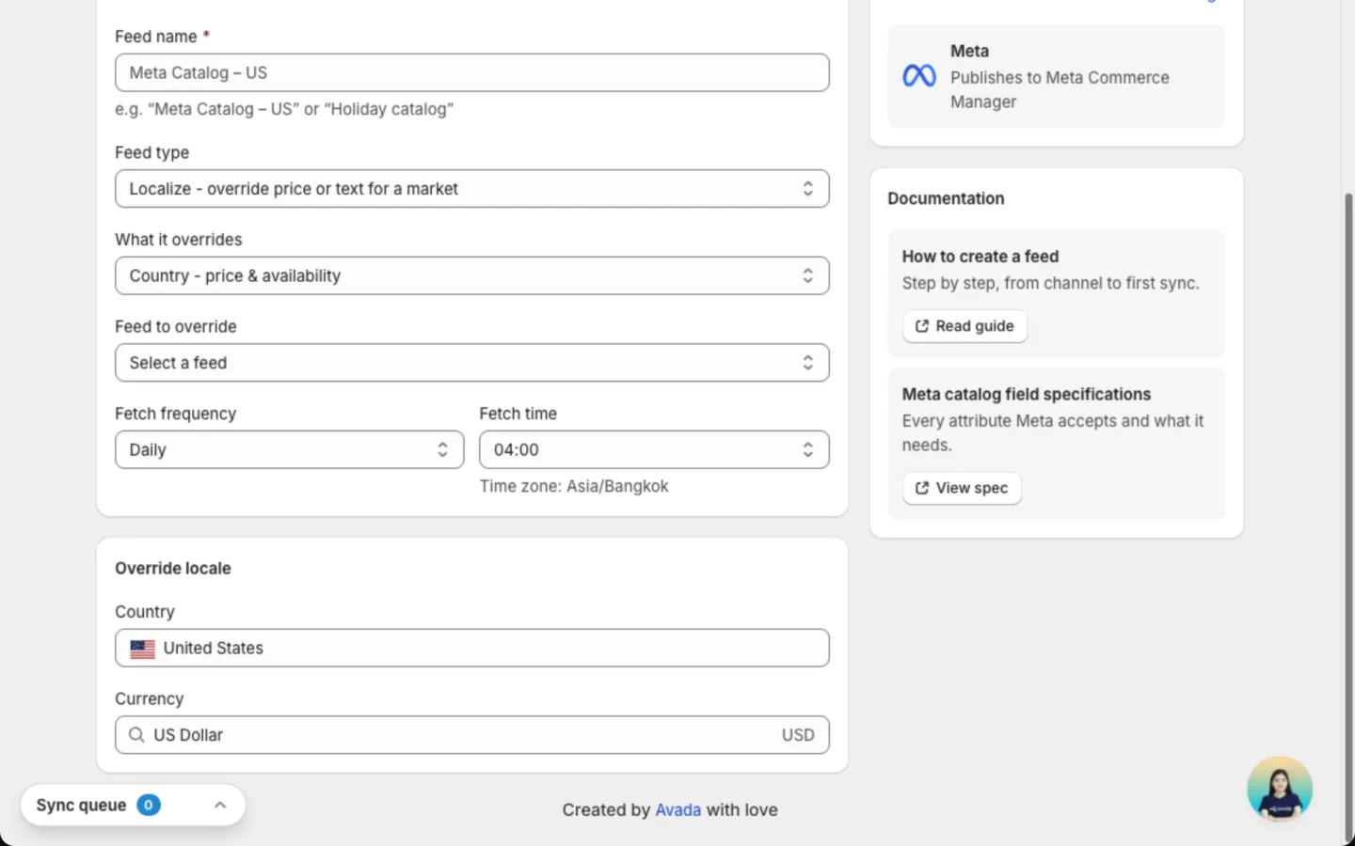Open the What it overrides dropdown

472,276
